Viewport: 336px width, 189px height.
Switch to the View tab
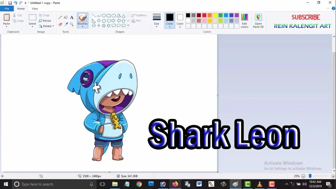pyautogui.click(x=35, y=9)
